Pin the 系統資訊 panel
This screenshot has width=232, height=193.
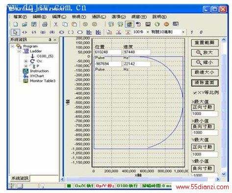point(50,40)
